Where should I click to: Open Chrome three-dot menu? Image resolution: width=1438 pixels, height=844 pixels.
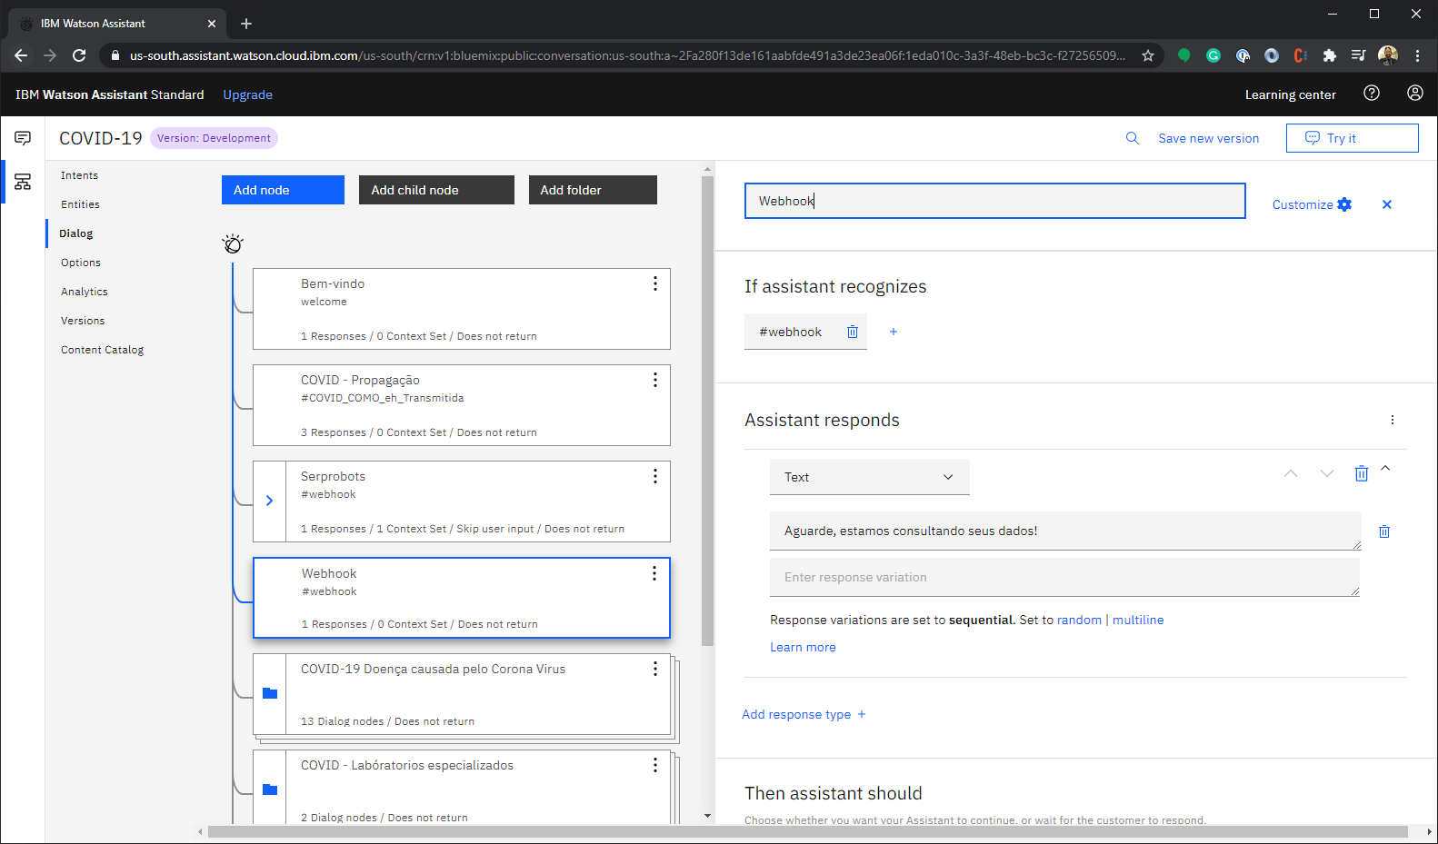tap(1417, 55)
